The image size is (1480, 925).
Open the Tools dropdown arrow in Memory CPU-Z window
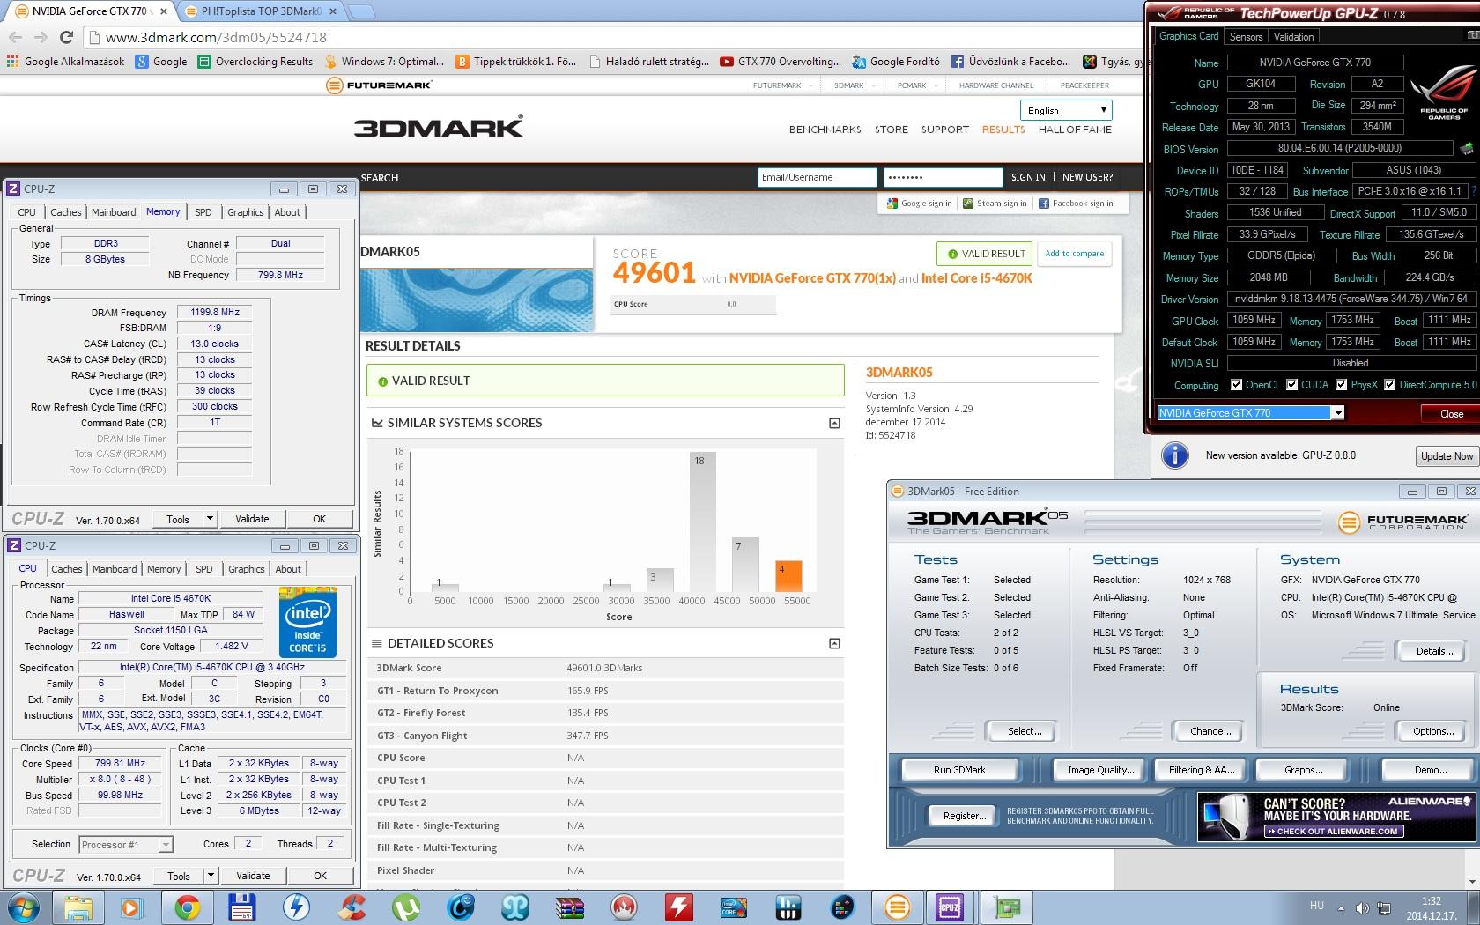point(210,519)
